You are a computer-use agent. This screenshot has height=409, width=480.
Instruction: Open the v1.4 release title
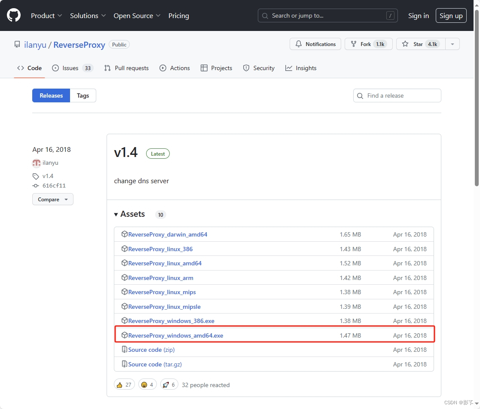[126, 152]
